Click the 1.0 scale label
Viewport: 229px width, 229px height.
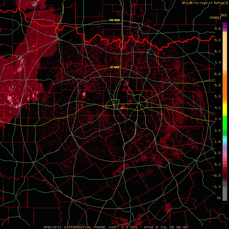218,153
